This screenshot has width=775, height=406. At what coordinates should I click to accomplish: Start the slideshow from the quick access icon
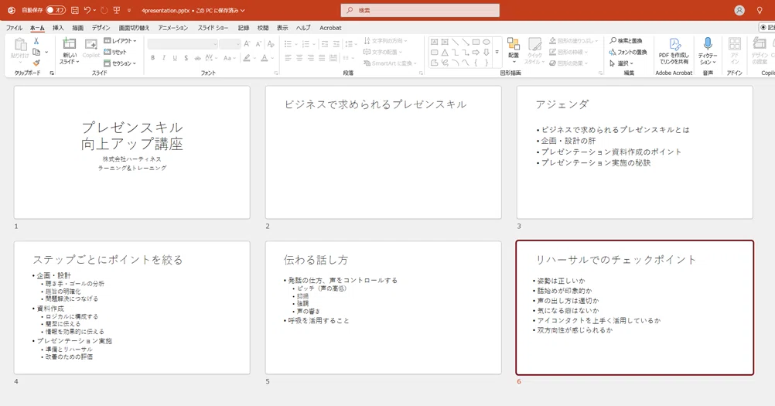point(117,10)
